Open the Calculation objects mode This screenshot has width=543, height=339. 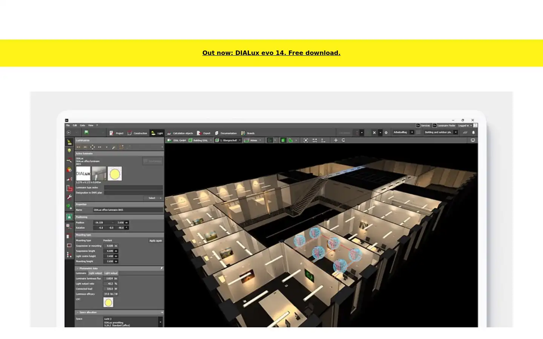[180, 133]
